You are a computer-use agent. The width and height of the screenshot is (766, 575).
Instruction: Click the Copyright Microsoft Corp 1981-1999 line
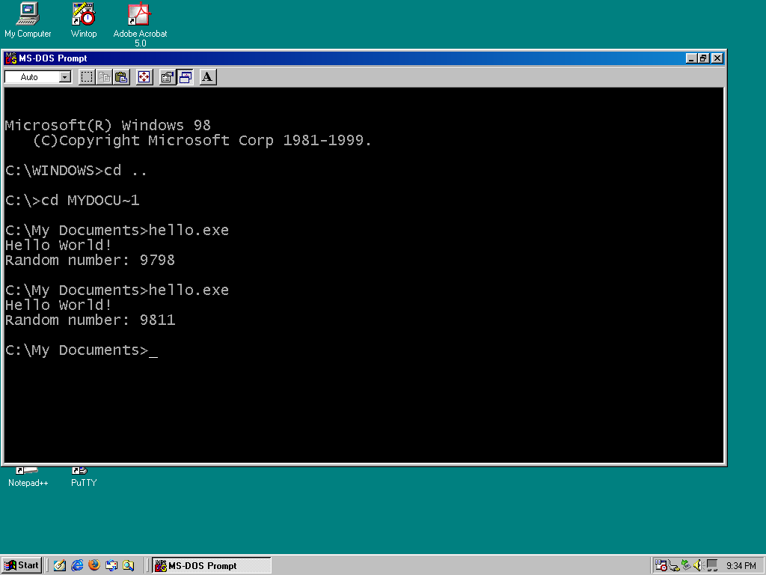(202, 141)
